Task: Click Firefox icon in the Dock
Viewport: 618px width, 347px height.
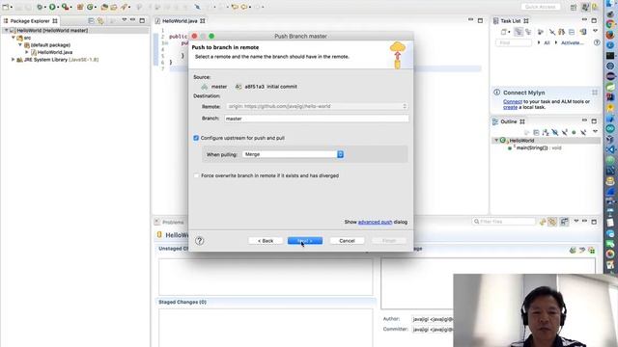Action: [610, 35]
